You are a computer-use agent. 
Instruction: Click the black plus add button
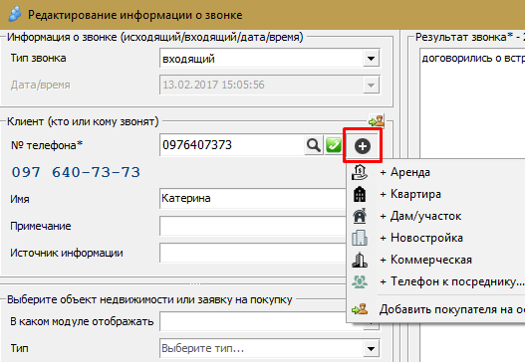363,146
